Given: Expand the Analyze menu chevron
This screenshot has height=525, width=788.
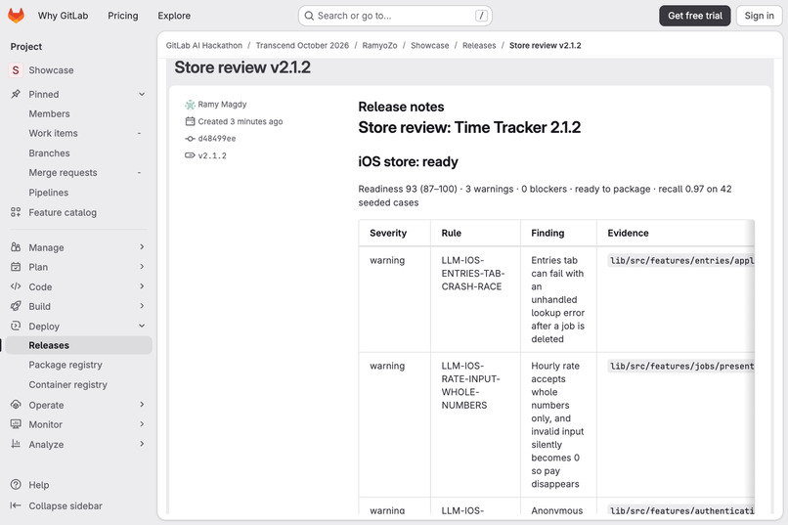Looking at the screenshot, I should pyautogui.click(x=142, y=444).
